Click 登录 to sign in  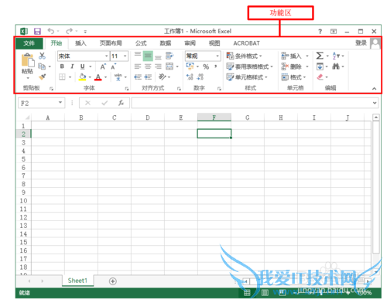tap(361, 43)
